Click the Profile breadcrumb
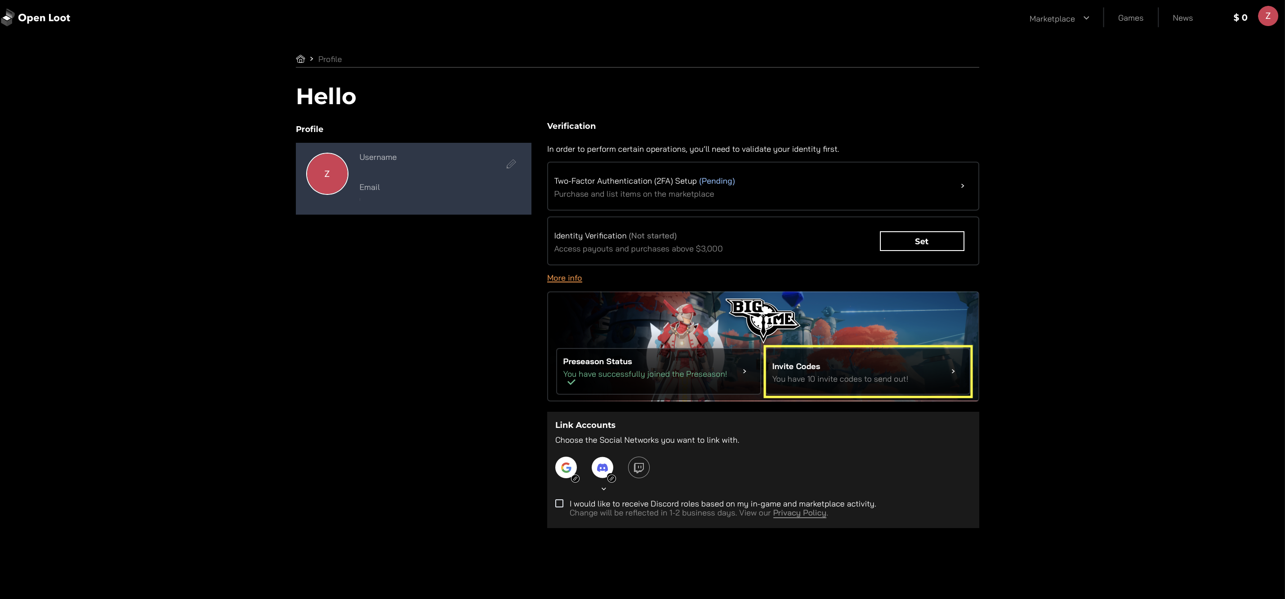Image resolution: width=1285 pixels, height=599 pixels. (x=330, y=59)
